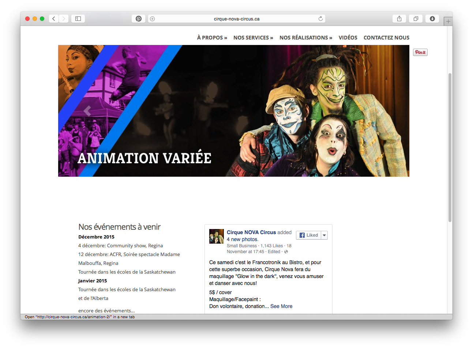Click the See More link in post

tap(281, 306)
